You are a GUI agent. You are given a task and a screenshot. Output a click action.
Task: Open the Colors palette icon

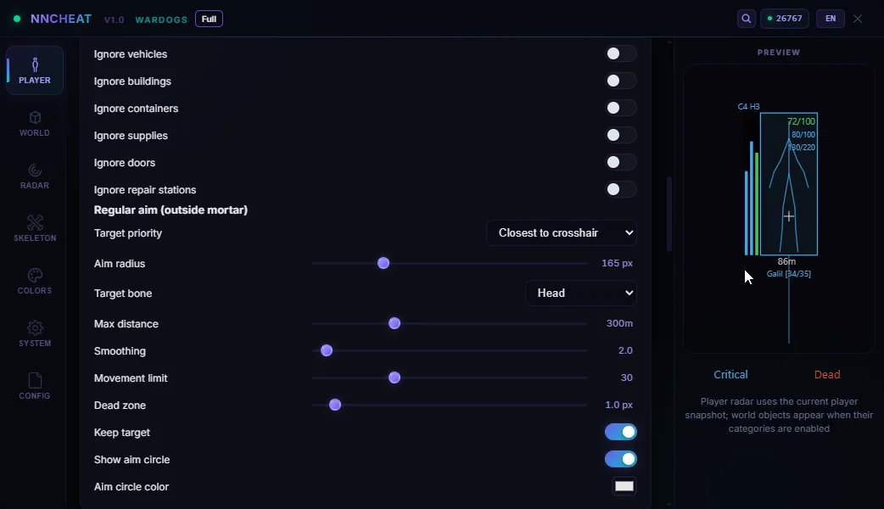35,275
